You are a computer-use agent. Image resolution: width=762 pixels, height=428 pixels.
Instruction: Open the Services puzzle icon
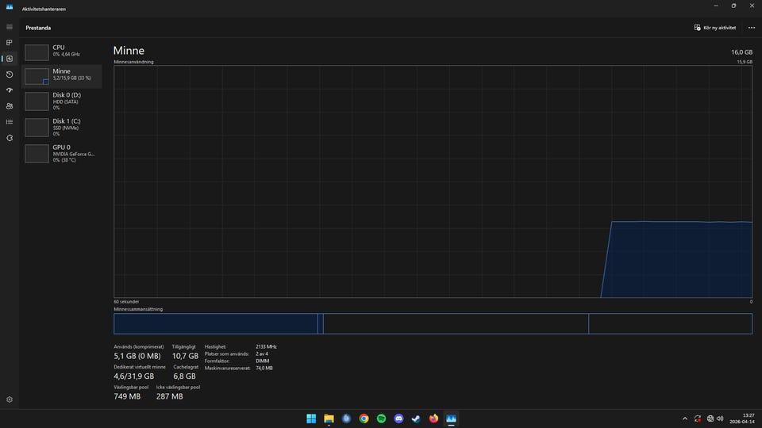tap(10, 138)
